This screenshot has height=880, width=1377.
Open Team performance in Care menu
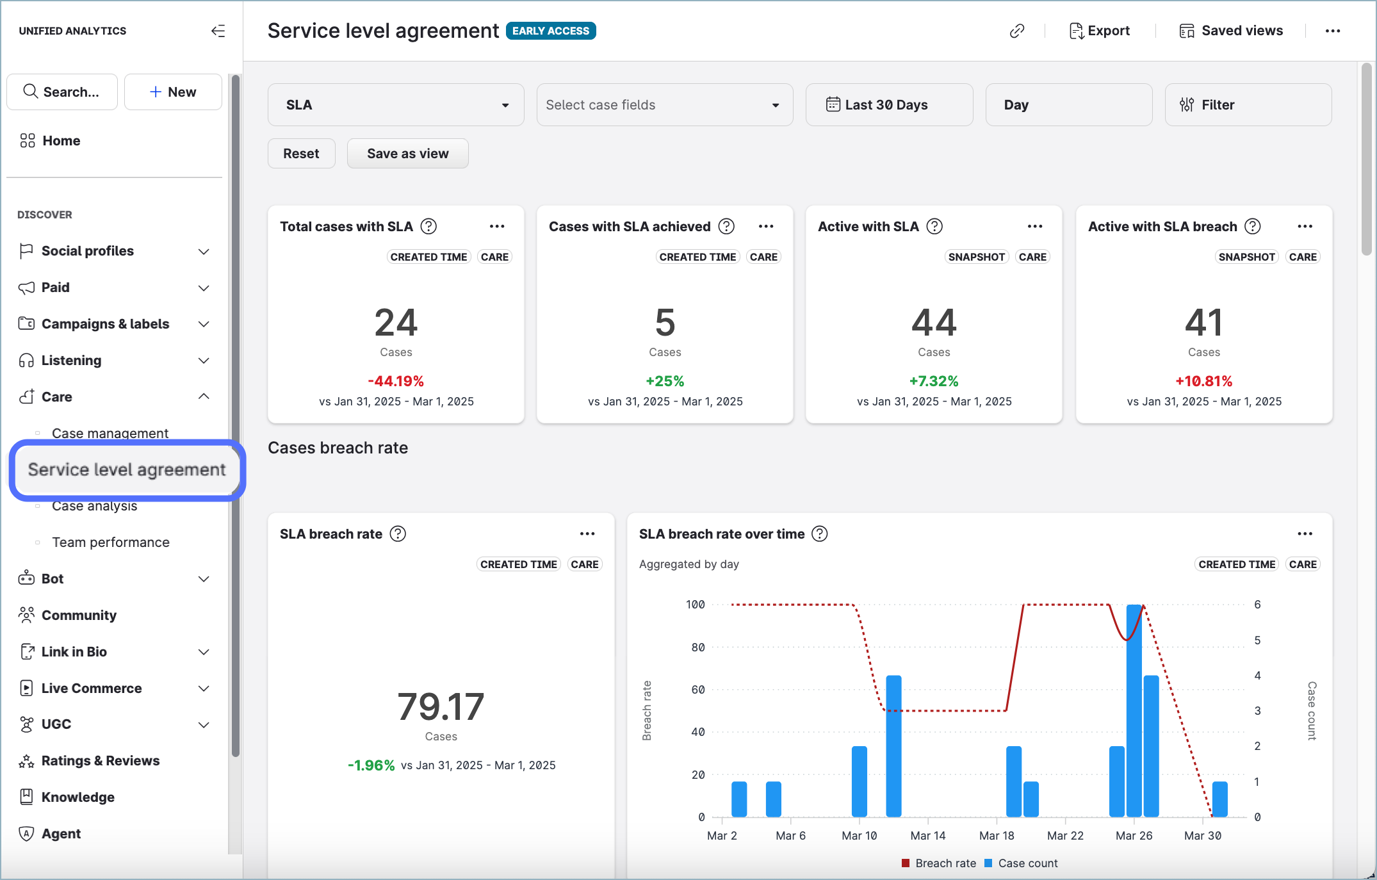pyautogui.click(x=110, y=542)
